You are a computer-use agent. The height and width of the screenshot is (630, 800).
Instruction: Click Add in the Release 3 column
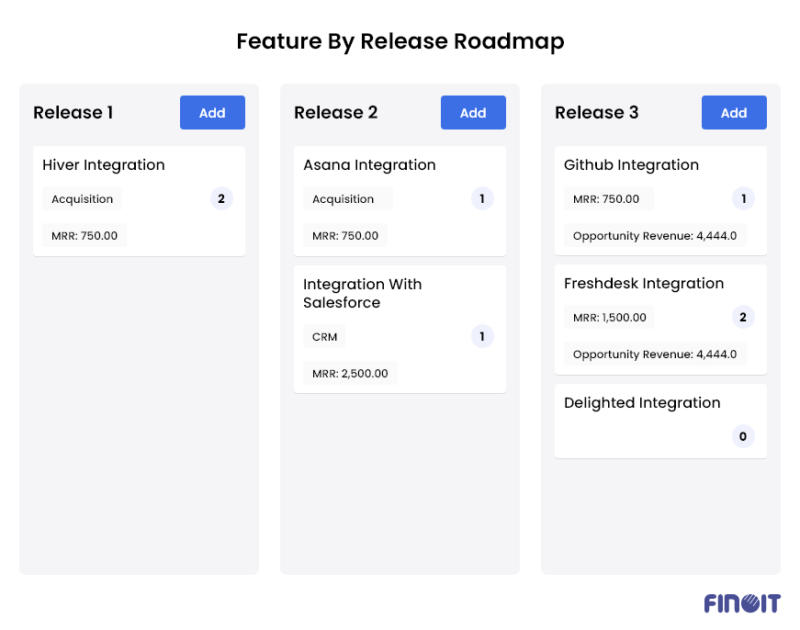click(x=734, y=112)
